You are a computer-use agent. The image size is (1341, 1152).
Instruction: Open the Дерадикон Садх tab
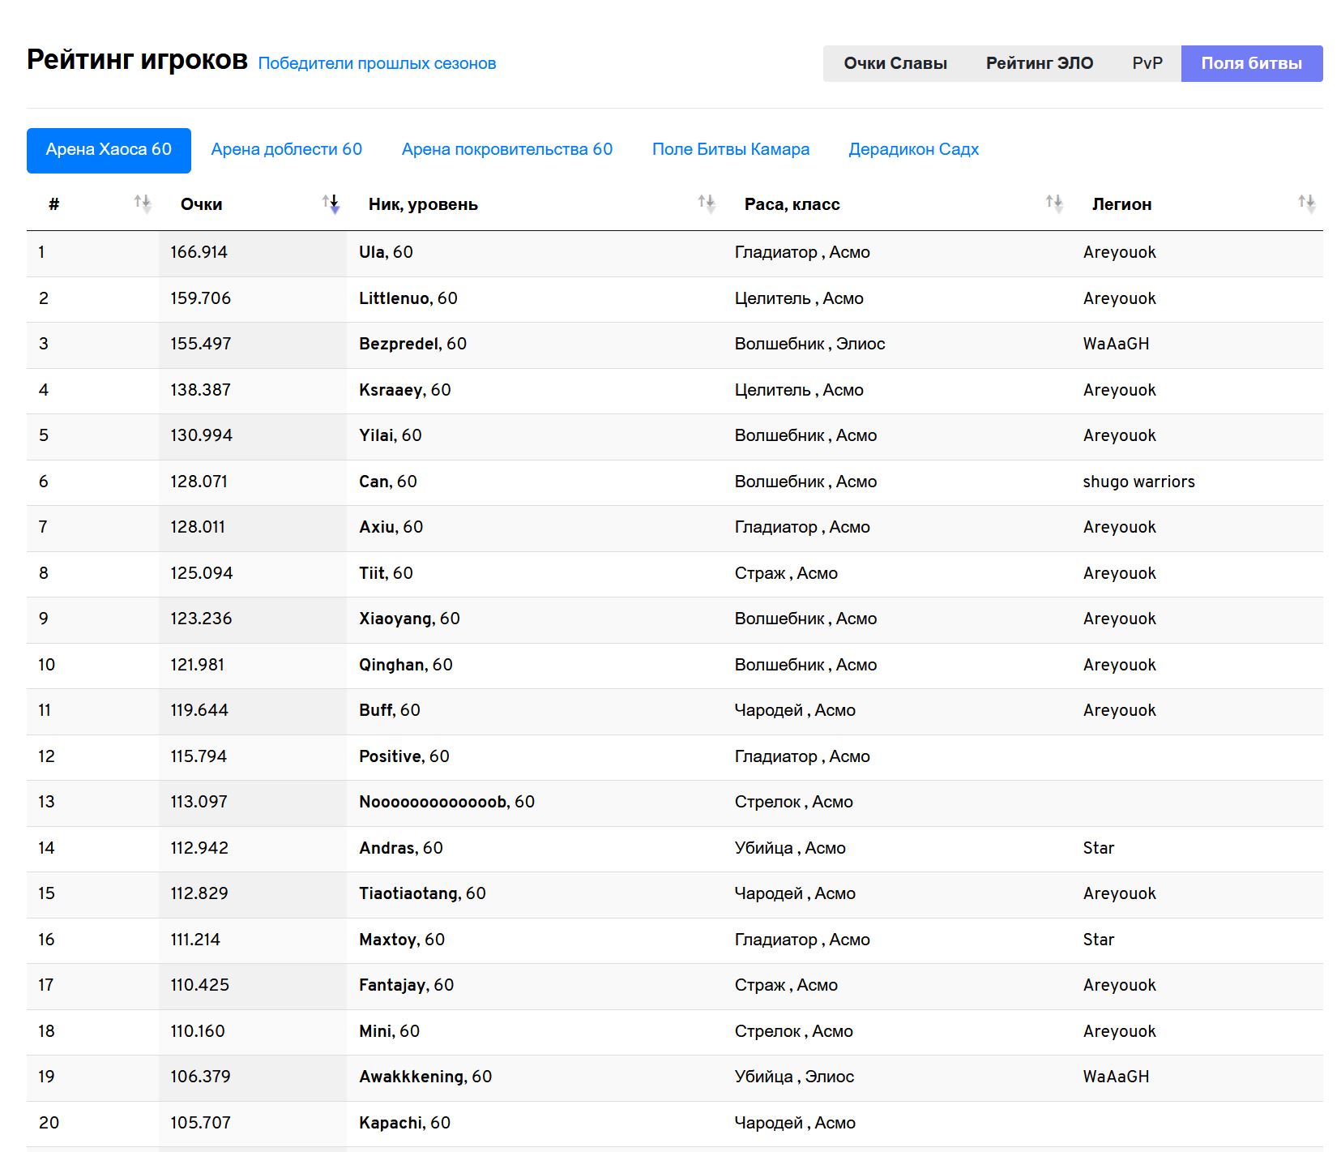(913, 150)
